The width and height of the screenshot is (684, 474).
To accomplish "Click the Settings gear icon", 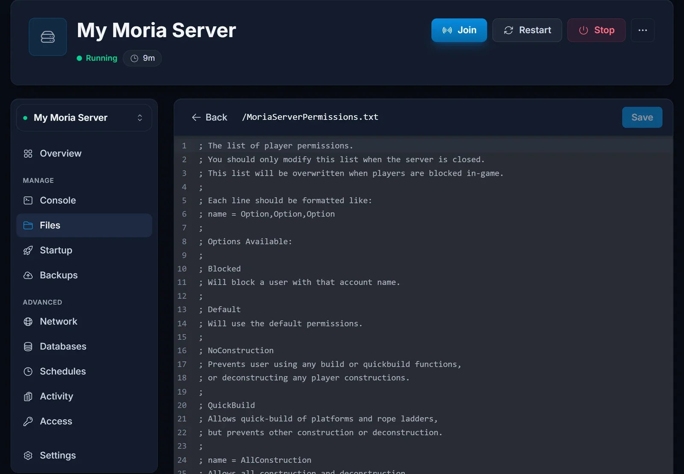I will 28,456.
